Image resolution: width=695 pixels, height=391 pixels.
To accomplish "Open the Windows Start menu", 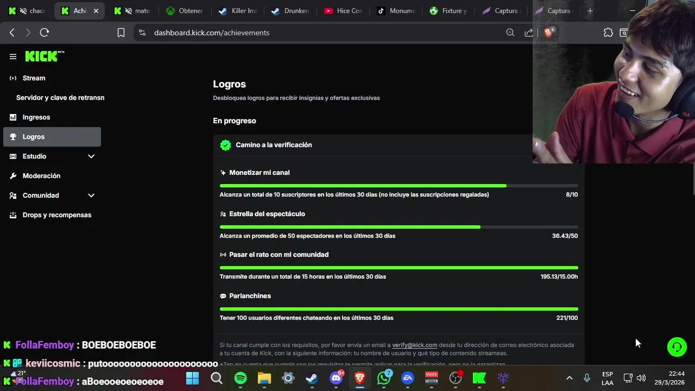I will pyautogui.click(x=192, y=378).
